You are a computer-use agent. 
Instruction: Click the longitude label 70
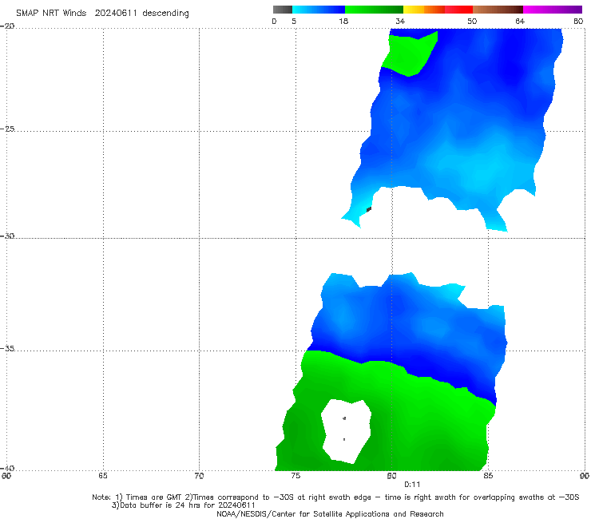pyautogui.click(x=199, y=476)
